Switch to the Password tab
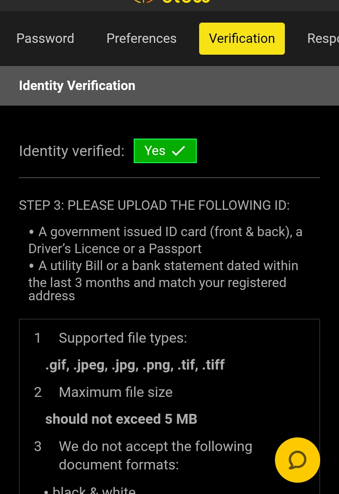Screen dimensions: 339x494 (45, 39)
